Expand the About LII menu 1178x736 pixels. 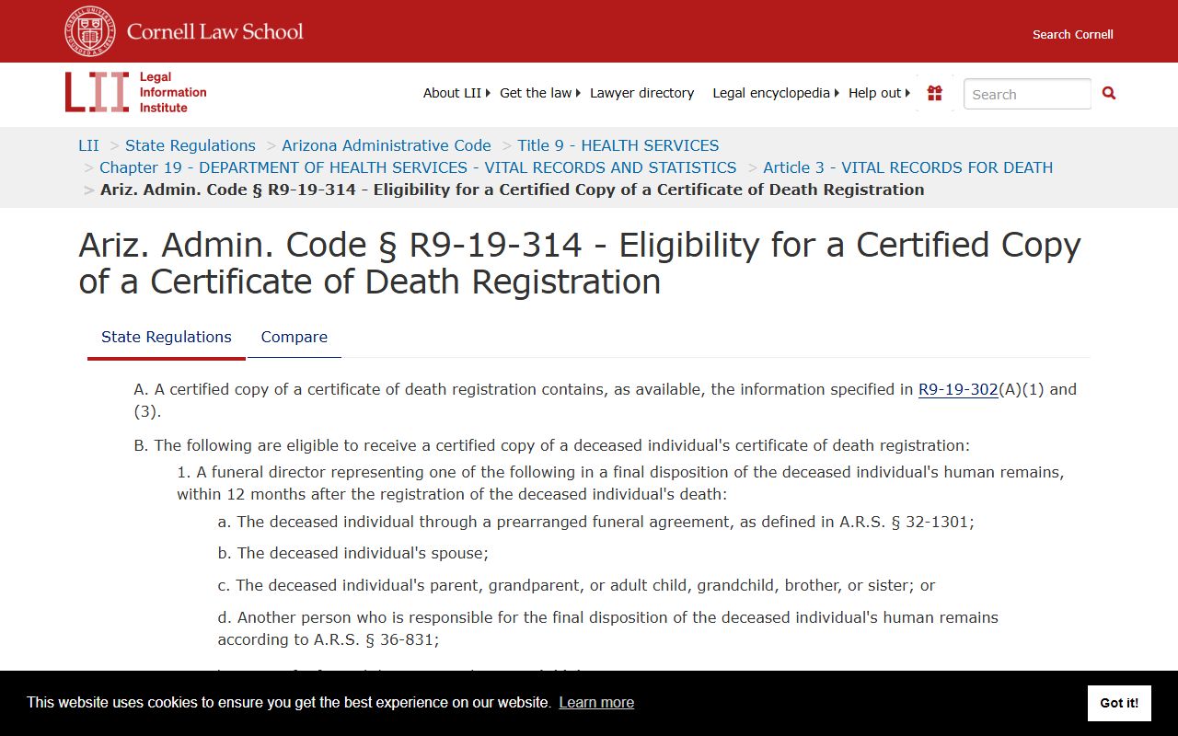click(x=456, y=93)
